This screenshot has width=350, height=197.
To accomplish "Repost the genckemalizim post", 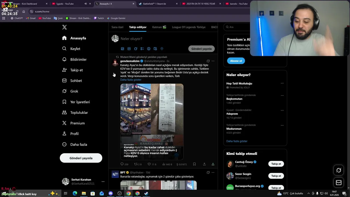I will 138,164.
